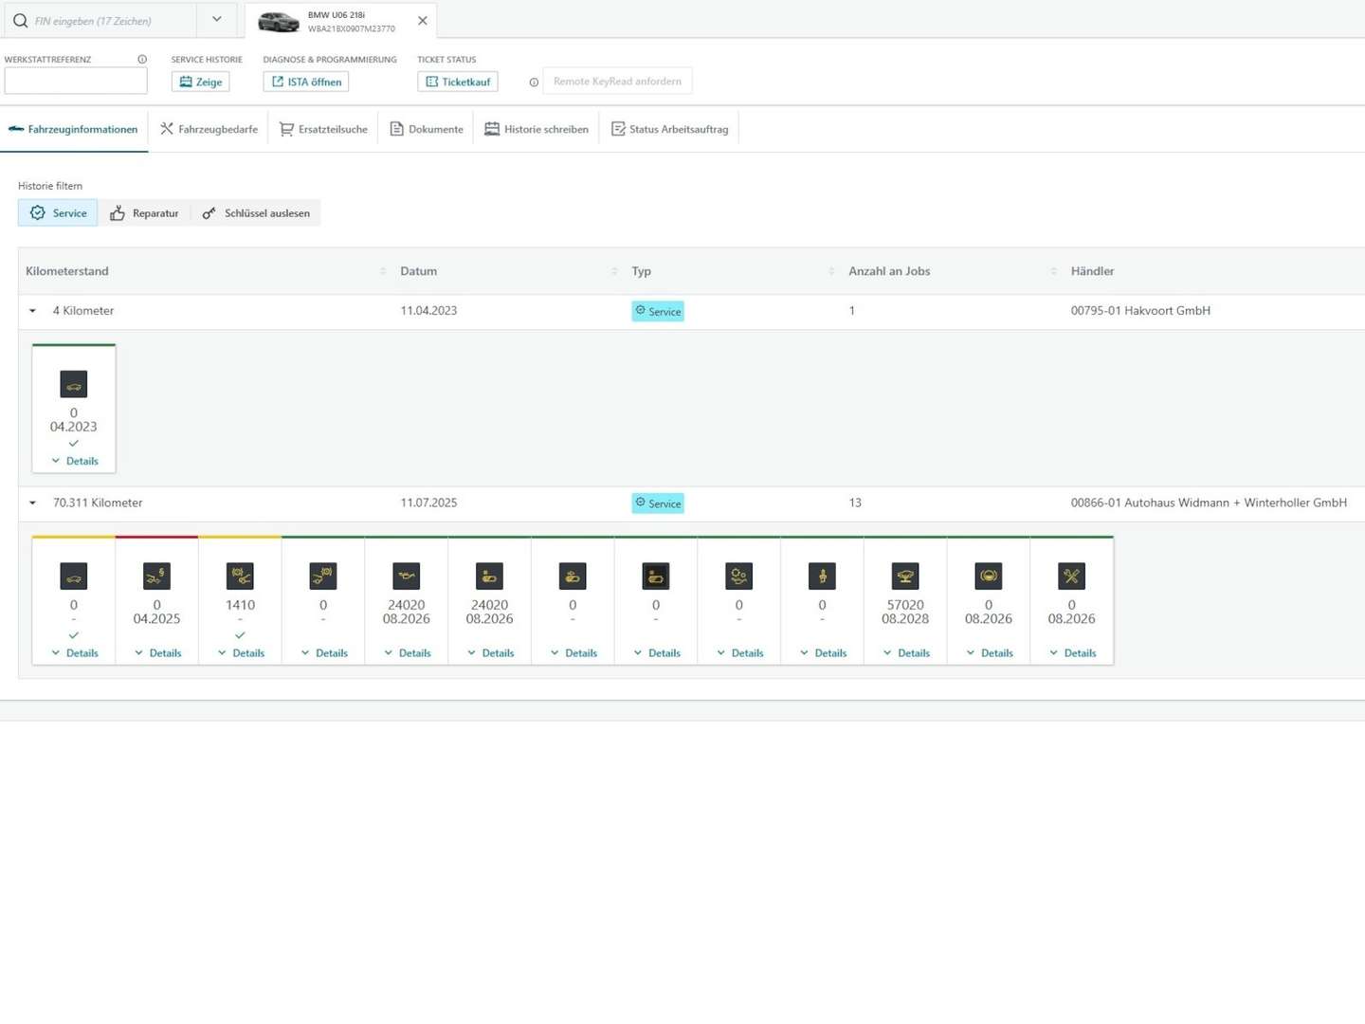This screenshot has width=1365, height=1024.
Task: Click the vehicle check icon showing 57020
Action: click(x=905, y=576)
